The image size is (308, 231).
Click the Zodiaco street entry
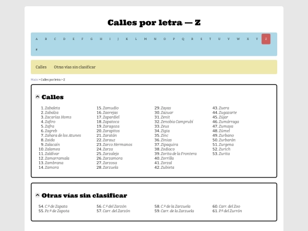point(168,149)
